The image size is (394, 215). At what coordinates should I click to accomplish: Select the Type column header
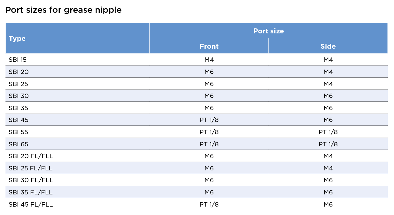click(x=17, y=38)
